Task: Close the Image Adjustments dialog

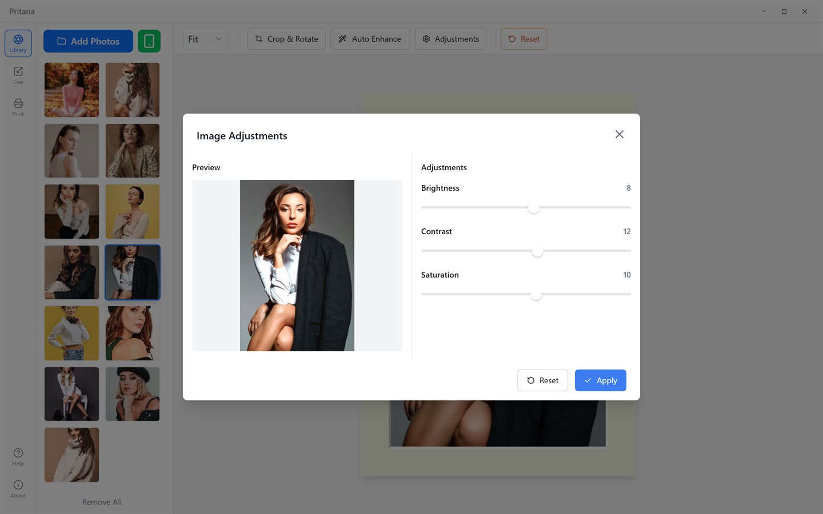Action: pos(620,134)
